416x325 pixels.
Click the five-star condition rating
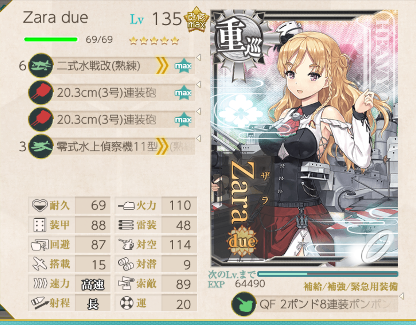(x=154, y=41)
